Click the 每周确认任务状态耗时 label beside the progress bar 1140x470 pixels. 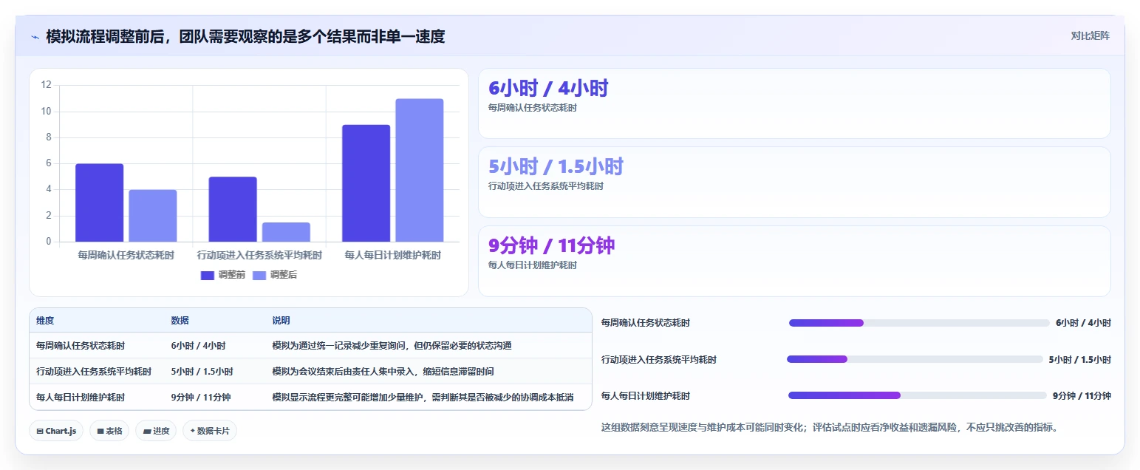point(646,323)
